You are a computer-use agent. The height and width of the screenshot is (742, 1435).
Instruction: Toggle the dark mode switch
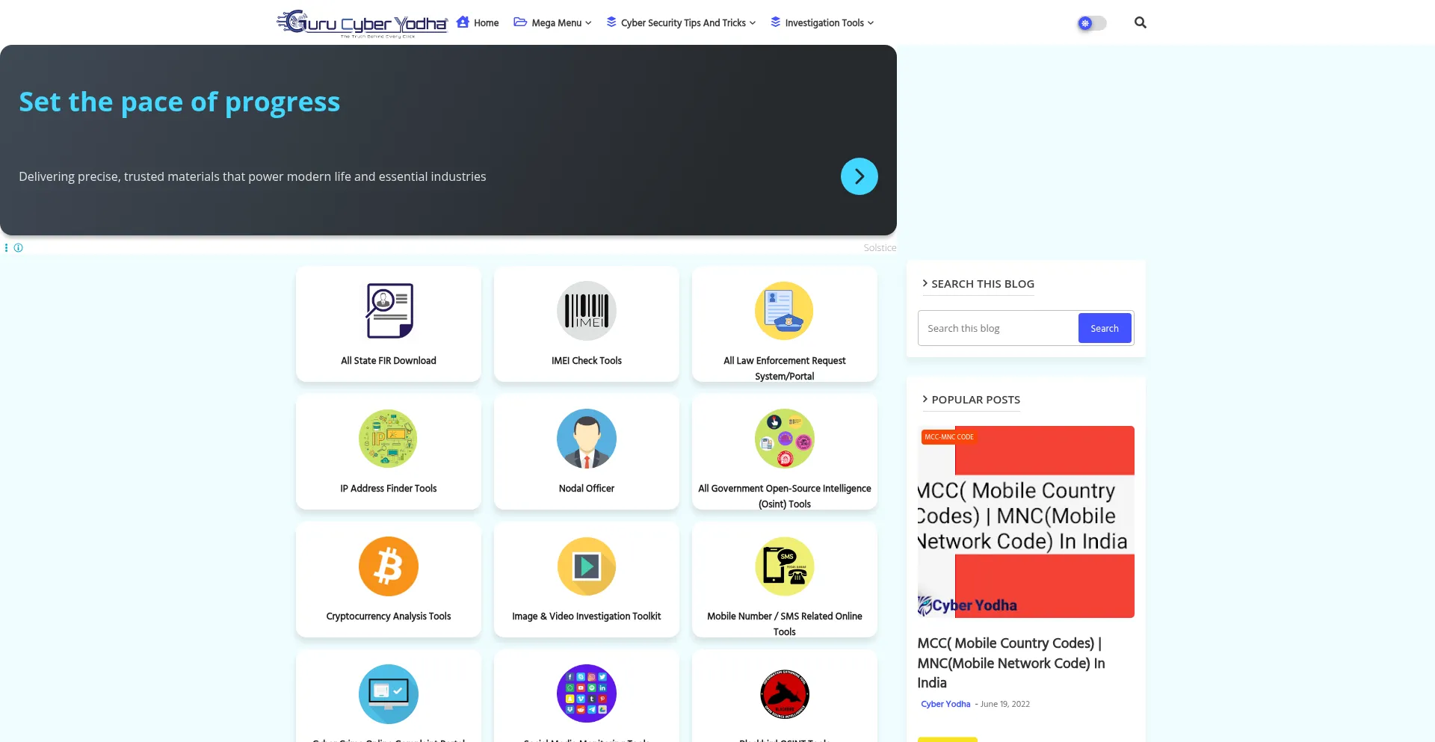click(x=1092, y=23)
